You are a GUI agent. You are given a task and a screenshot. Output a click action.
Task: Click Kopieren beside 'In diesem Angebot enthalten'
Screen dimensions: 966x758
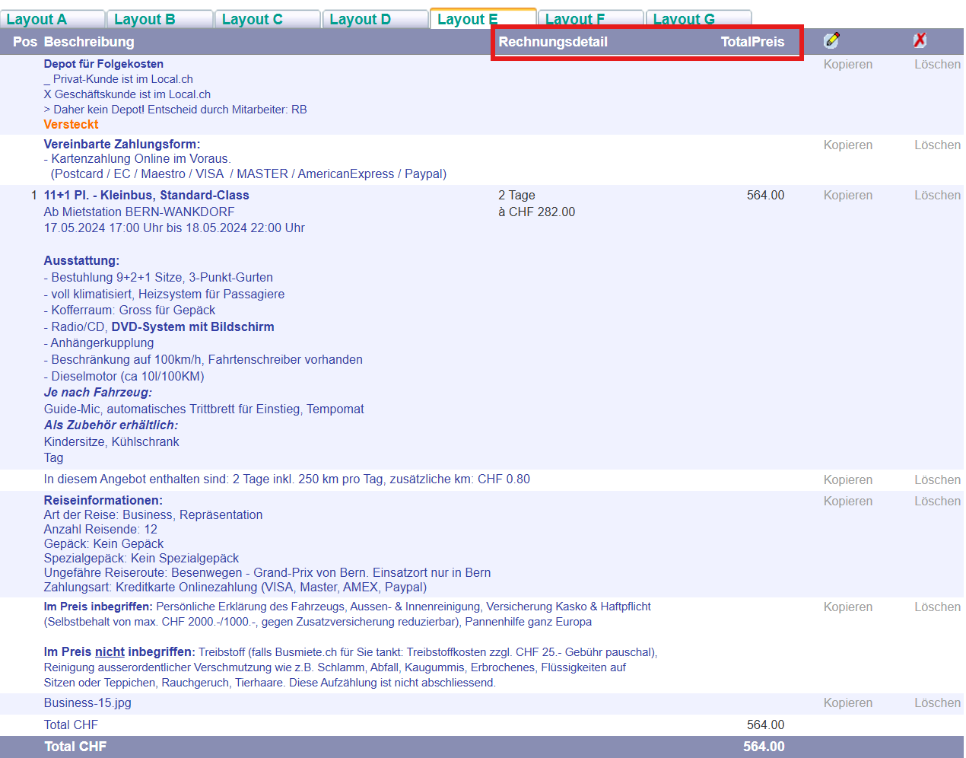click(848, 480)
